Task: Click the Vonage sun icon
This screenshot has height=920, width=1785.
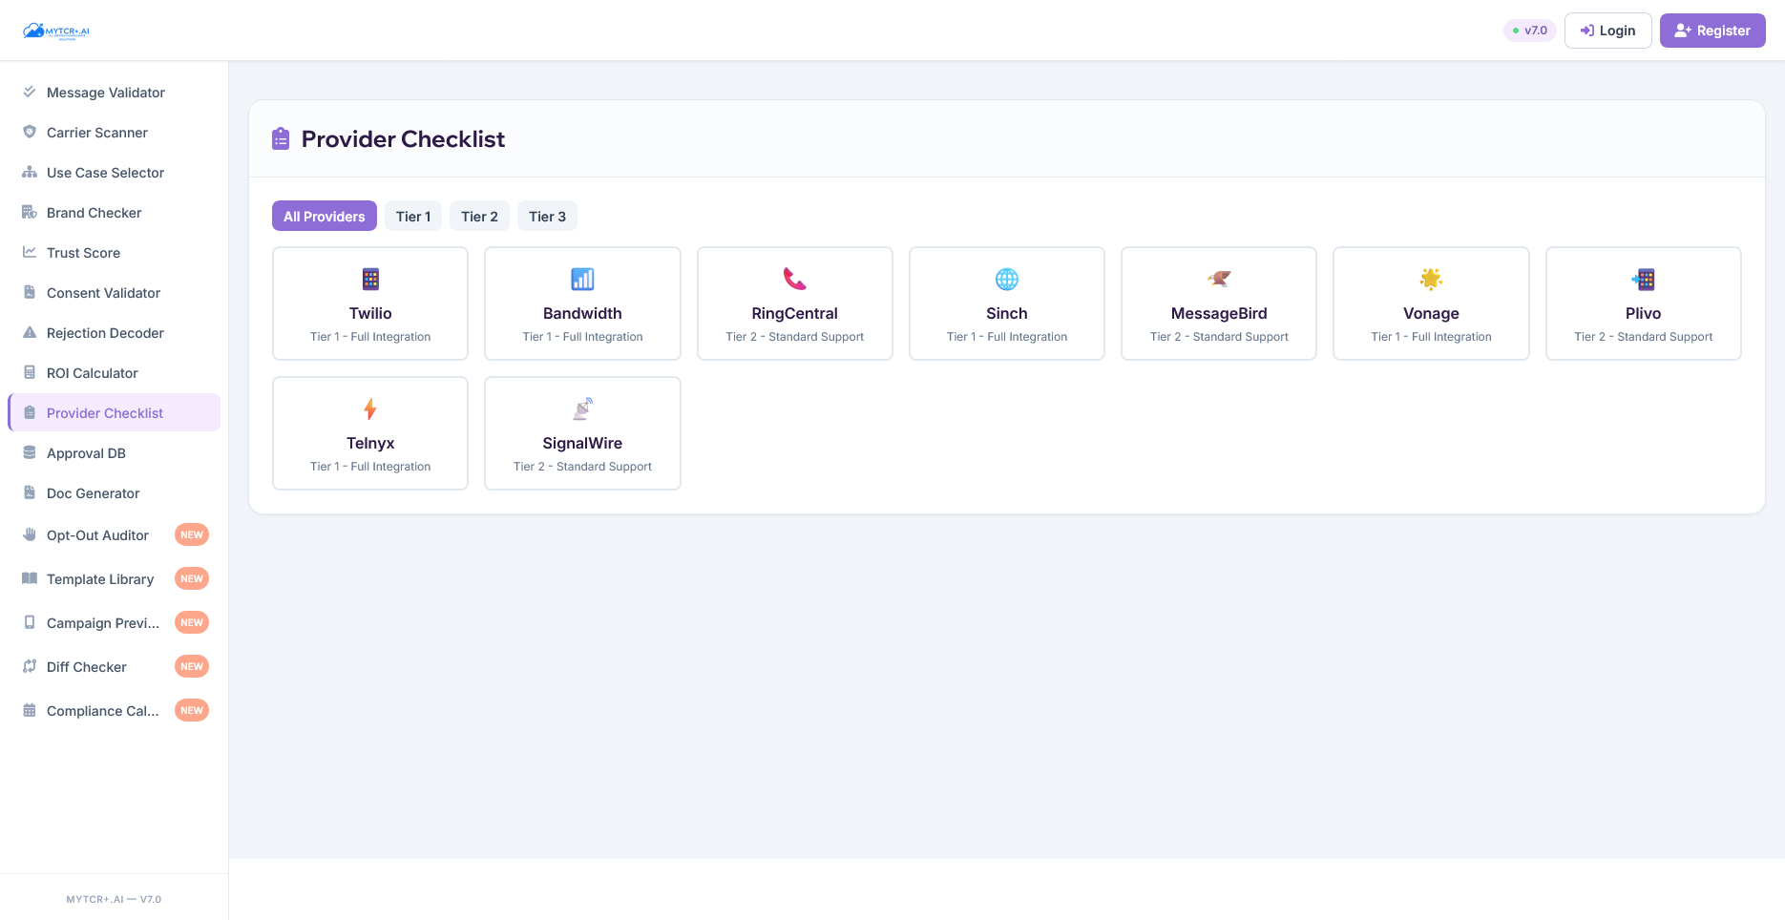Action: (1431, 279)
